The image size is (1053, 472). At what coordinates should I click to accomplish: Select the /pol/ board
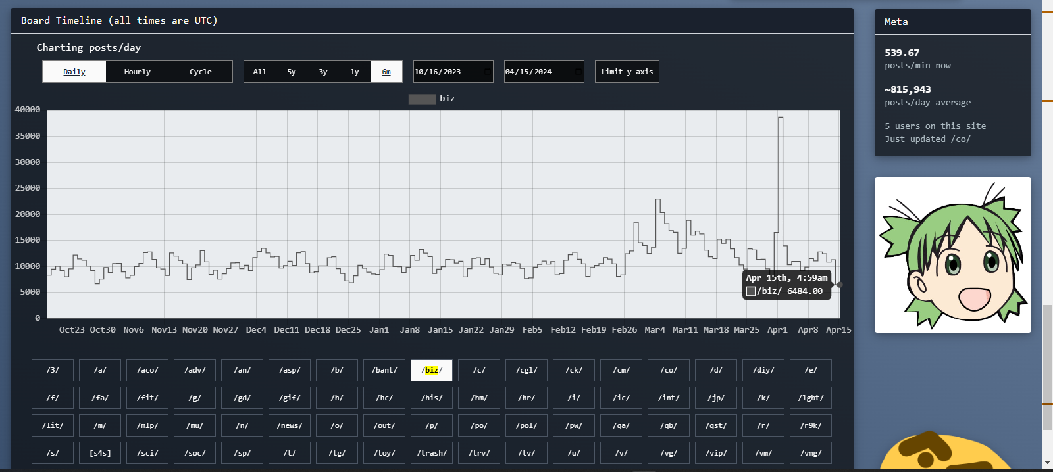(x=526, y=425)
